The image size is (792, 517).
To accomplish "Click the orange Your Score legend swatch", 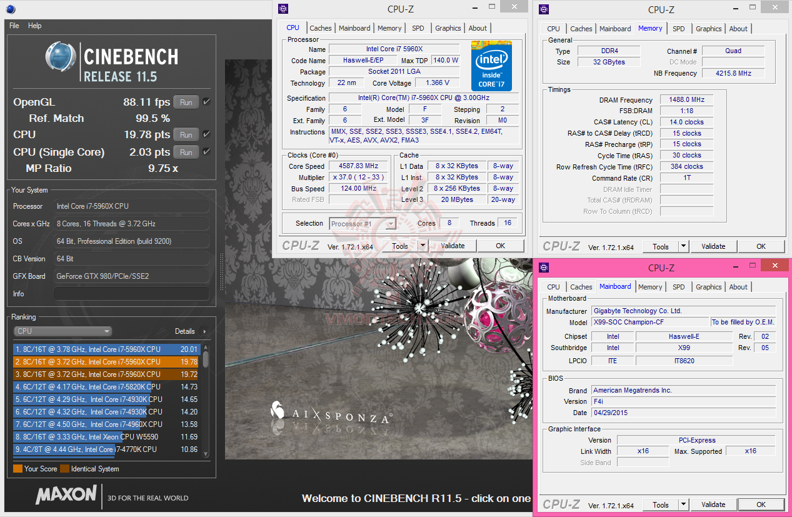I will (x=18, y=469).
